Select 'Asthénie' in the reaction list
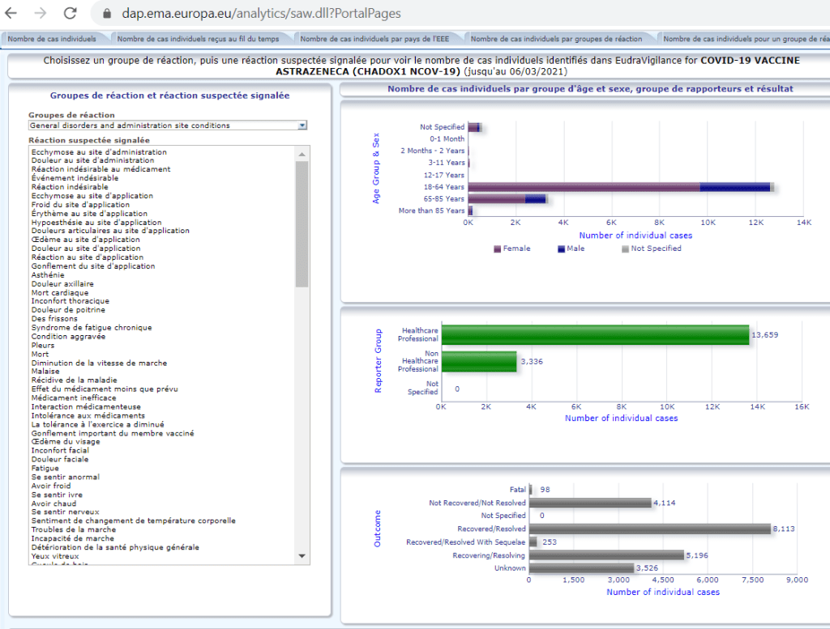Image resolution: width=830 pixels, height=629 pixels. pyautogui.click(x=47, y=274)
